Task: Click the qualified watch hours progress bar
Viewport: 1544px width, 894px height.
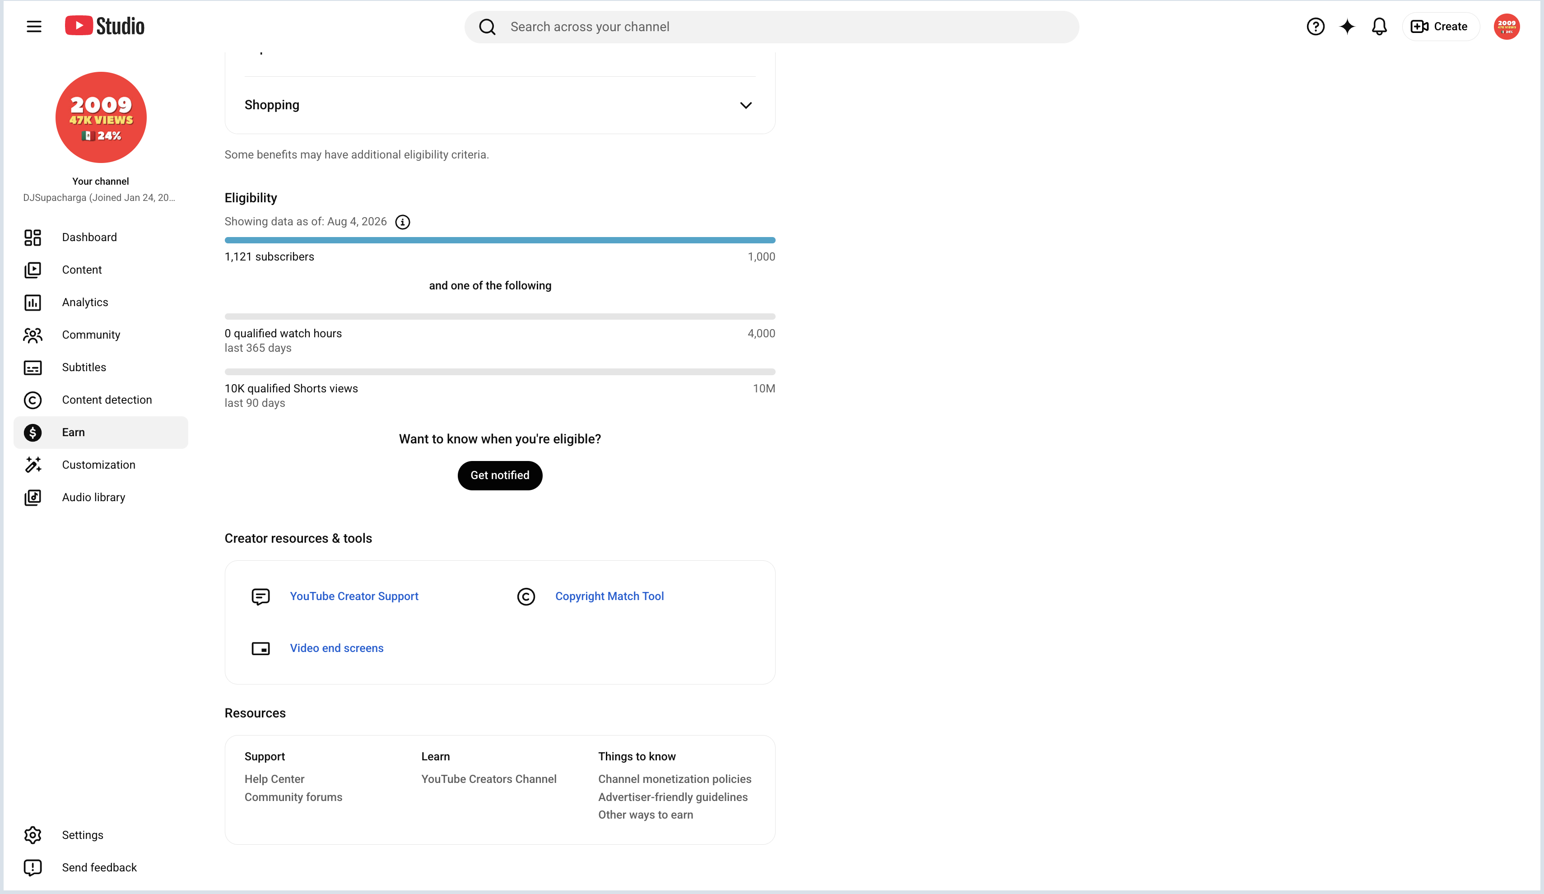Action: pyautogui.click(x=500, y=317)
